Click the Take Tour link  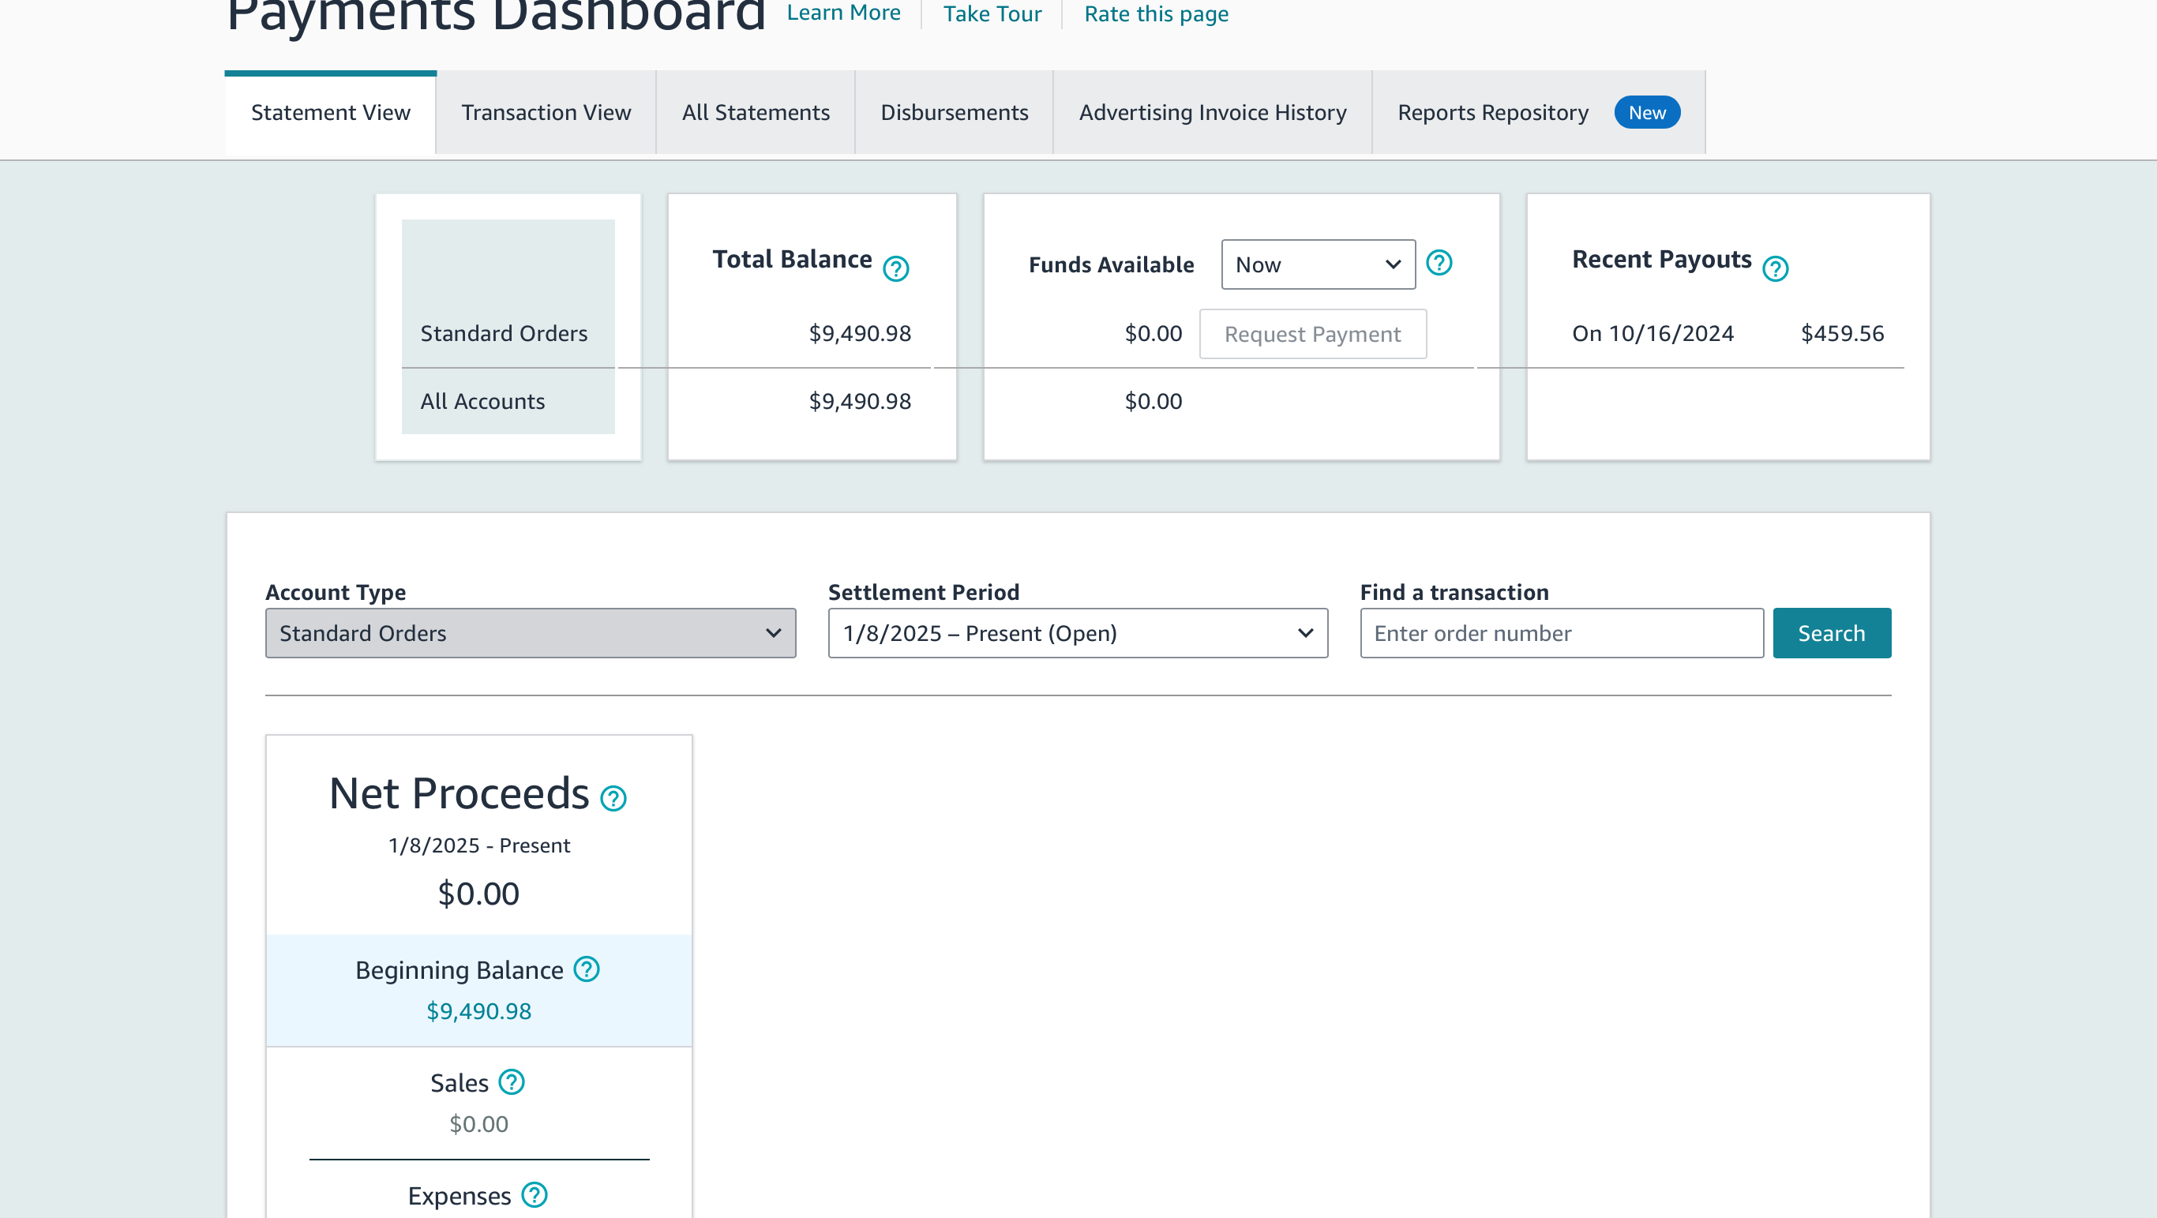[992, 14]
